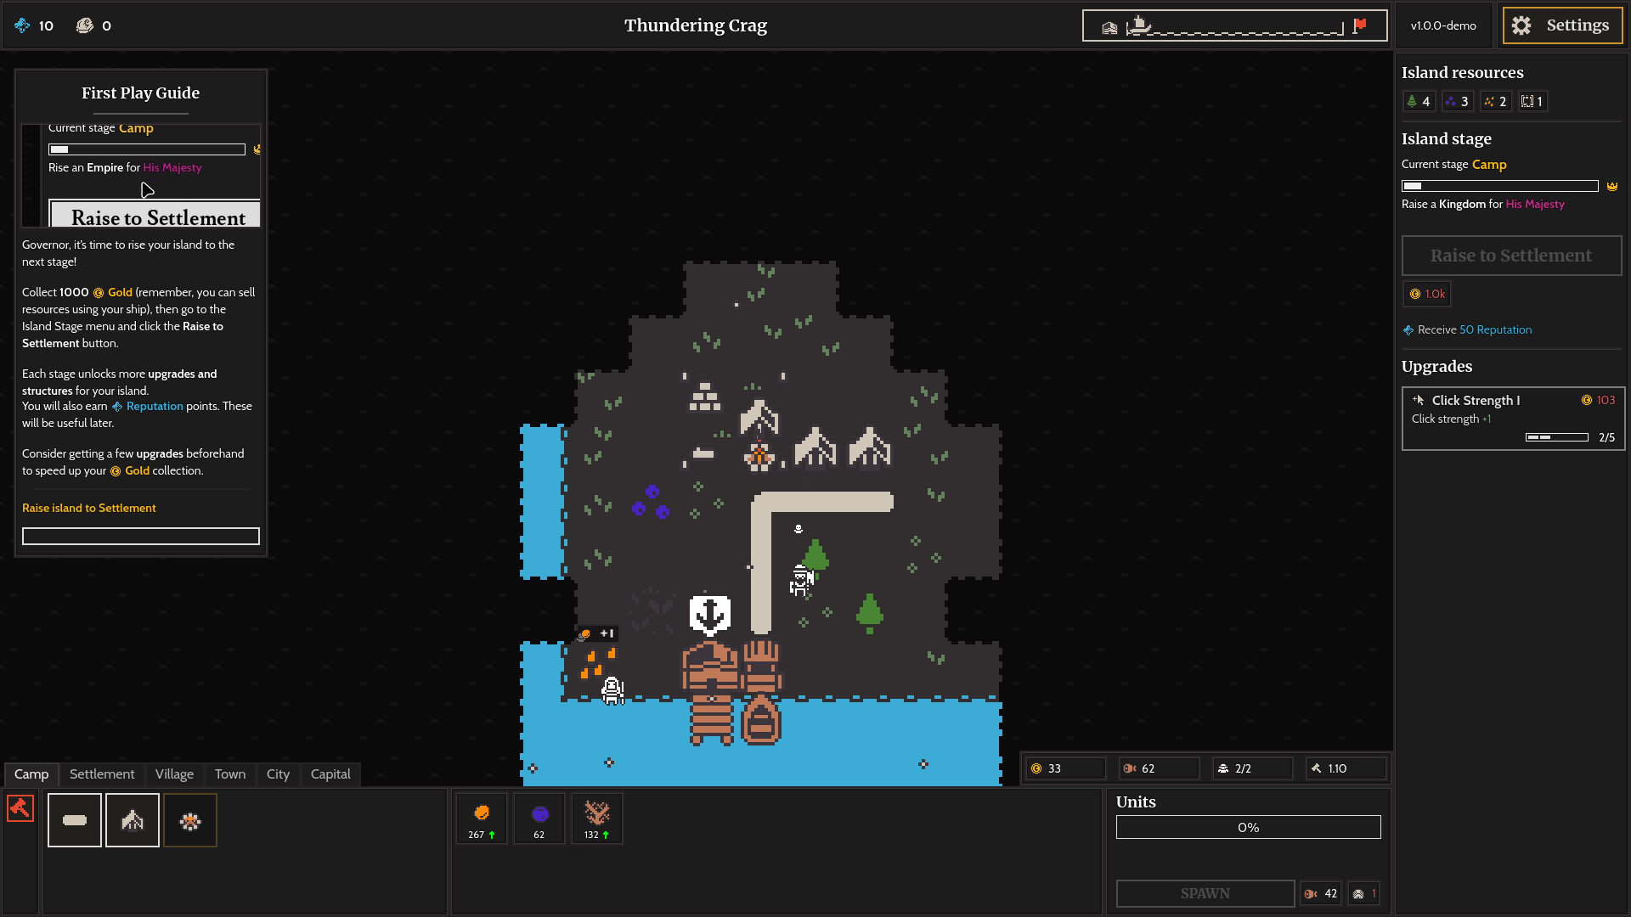Buy the Click Strength I upgrade

(x=1513, y=418)
